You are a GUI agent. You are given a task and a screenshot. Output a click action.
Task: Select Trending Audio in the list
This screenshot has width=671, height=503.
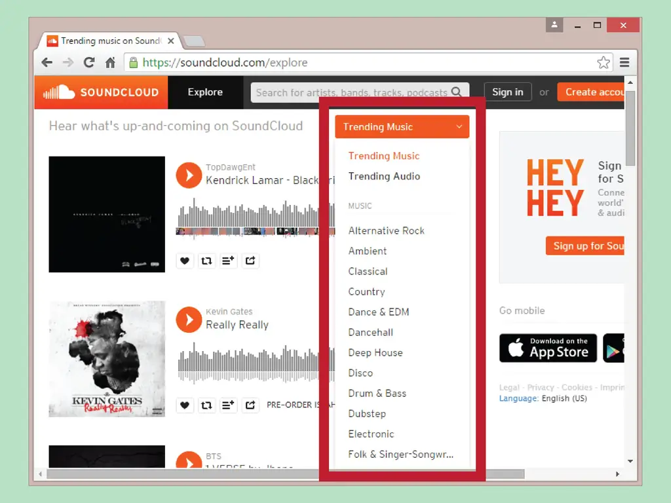pos(384,176)
